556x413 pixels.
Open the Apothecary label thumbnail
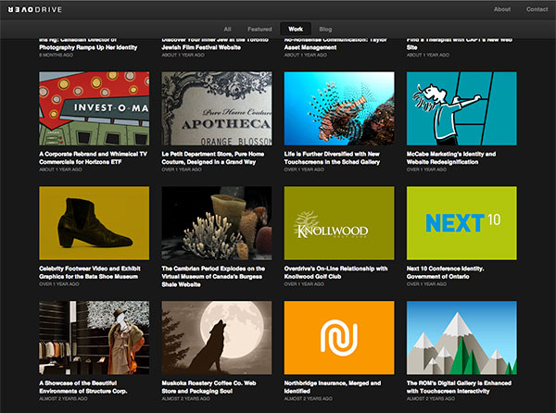[x=217, y=108]
